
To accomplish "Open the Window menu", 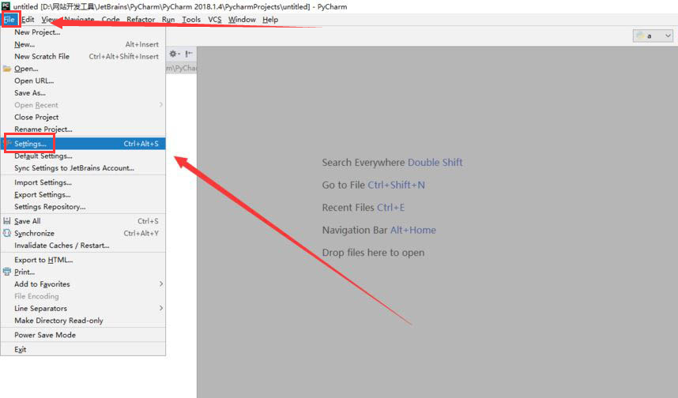I will (242, 20).
